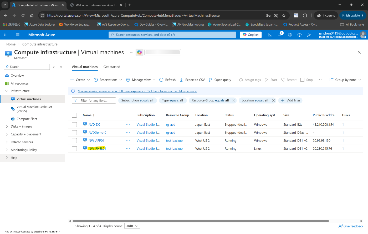Refresh the virtual machines list

pos(167,80)
